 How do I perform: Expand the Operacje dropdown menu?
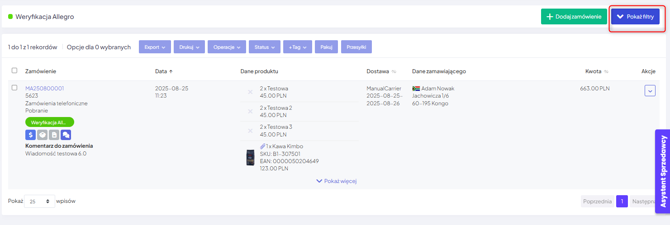[x=227, y=47]
